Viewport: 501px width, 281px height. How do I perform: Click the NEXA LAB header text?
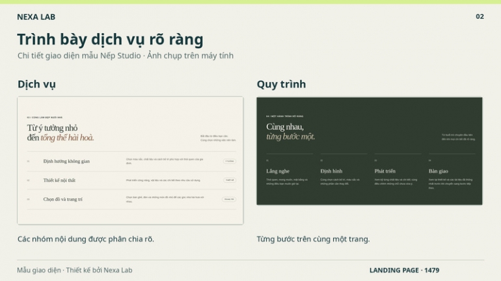point(36,17)
